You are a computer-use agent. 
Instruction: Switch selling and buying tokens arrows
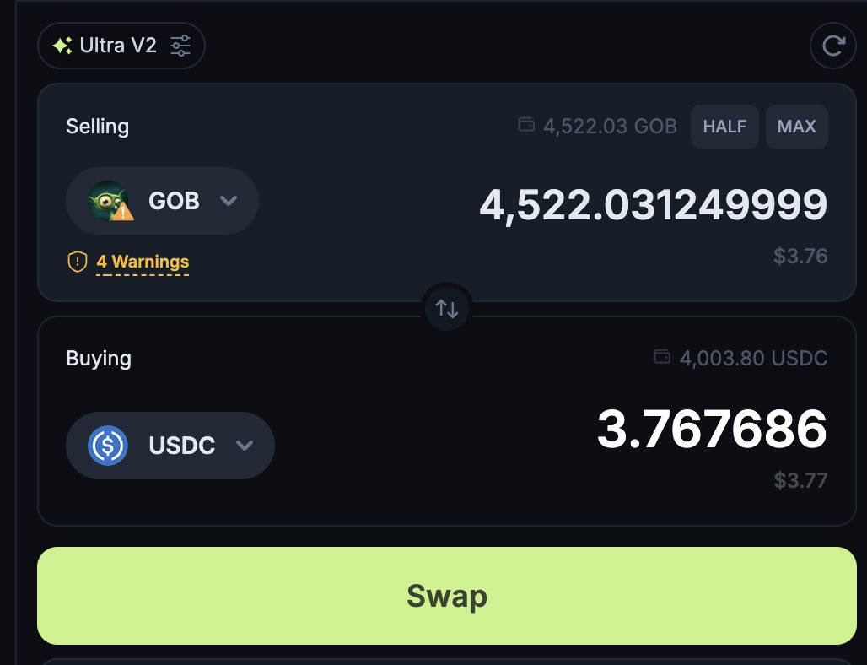point(447,308)
